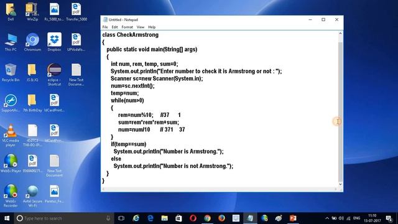Screen dimensions: 398x224
Task: Open the Action Center notifications icon
Action: point(389,218)
